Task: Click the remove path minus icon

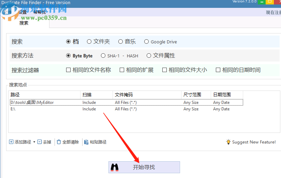Action: click(40, 142)
